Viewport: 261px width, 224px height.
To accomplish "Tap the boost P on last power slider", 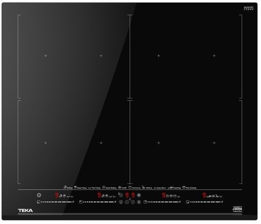I will coord(222,202).
